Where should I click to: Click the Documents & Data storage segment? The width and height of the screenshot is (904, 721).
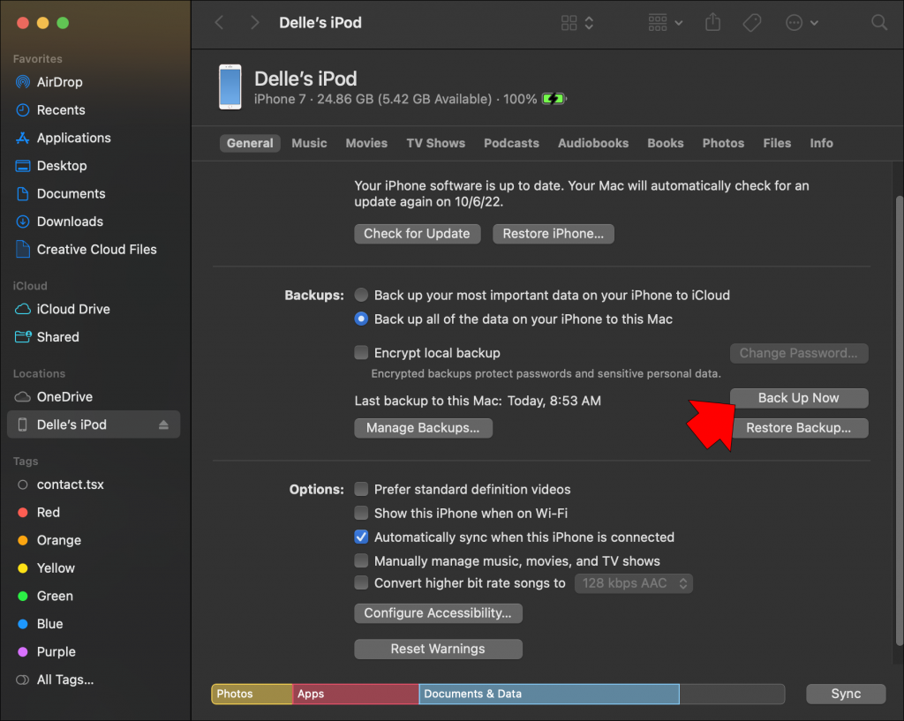(547, 694)
